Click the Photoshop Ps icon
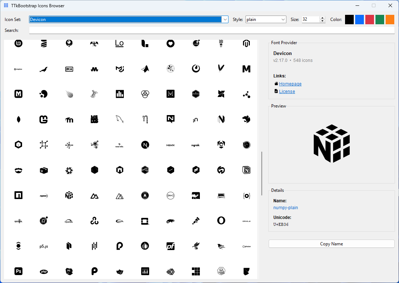Image resolution: width=399 pixels, height=283 pixels. [x=18, y=271]
